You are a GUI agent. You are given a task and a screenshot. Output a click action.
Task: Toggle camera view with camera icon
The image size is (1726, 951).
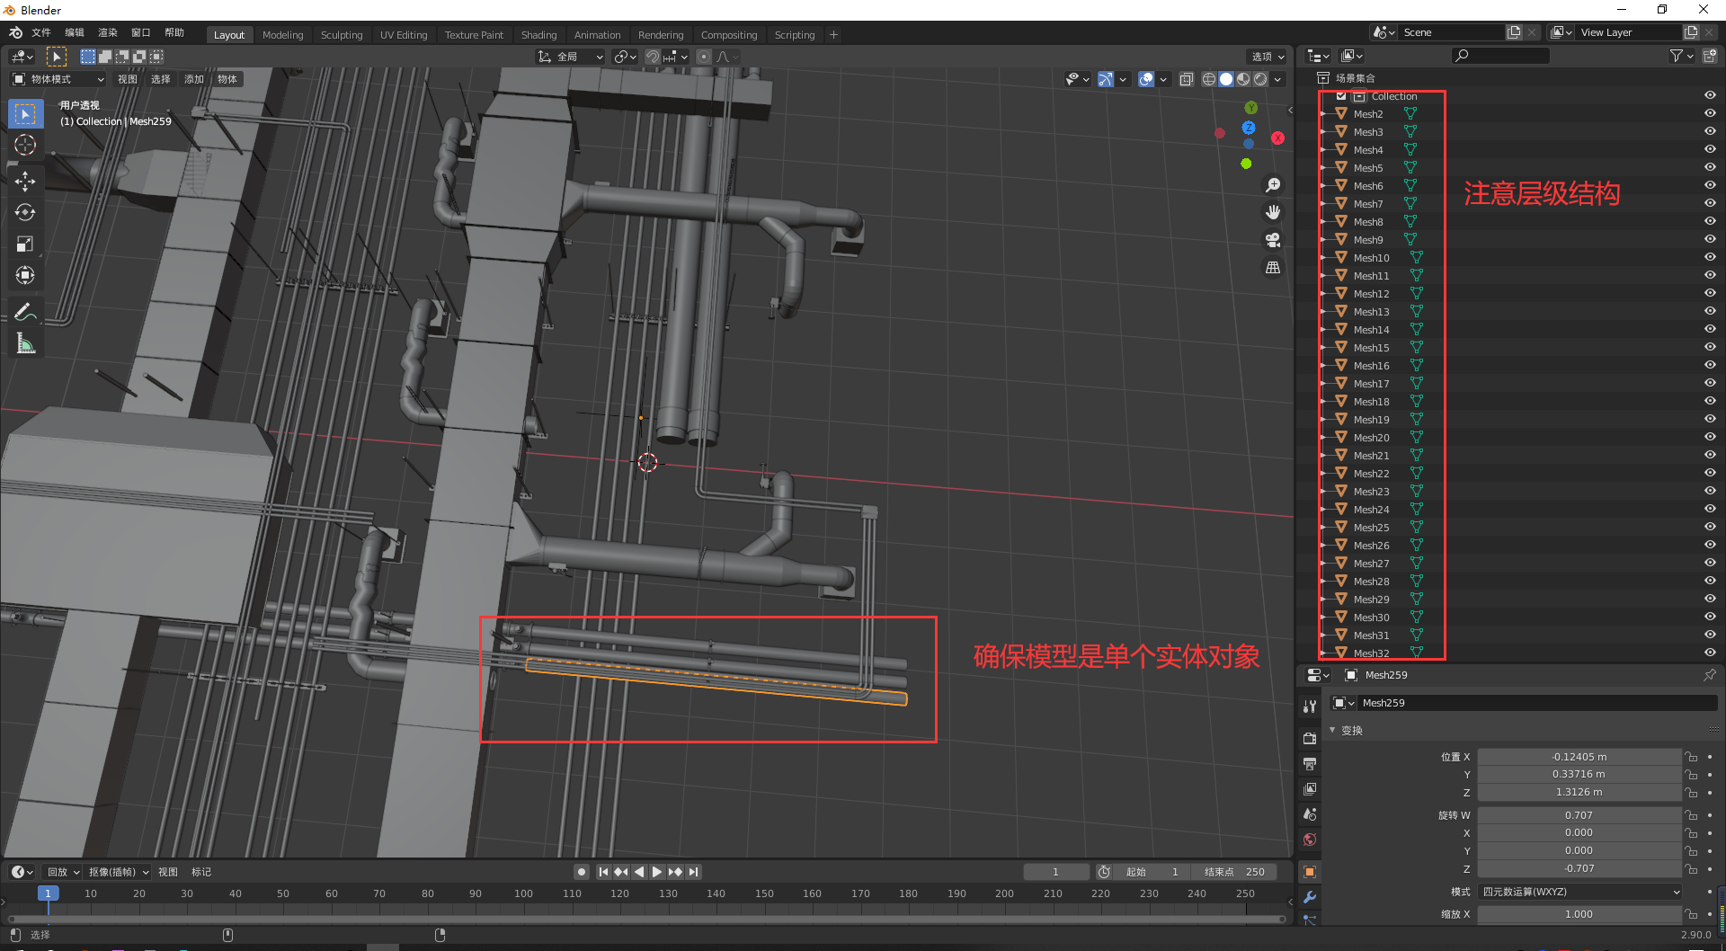coord(1273,240)
